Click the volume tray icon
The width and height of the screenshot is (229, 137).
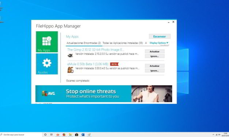click(x=219, y=135)
